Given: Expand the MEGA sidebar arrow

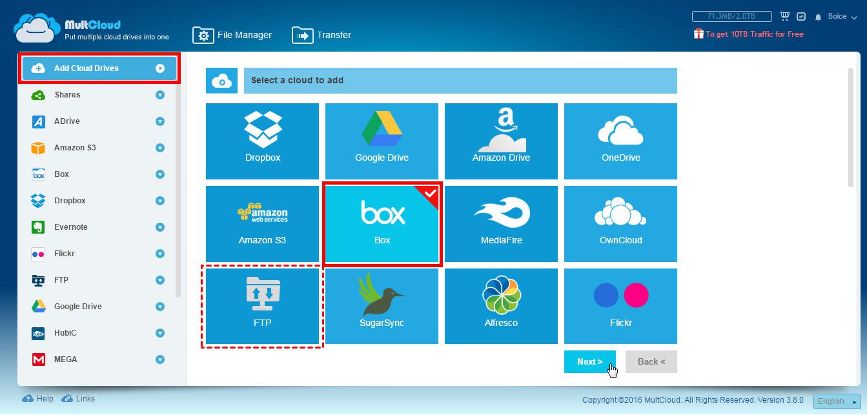Looking at the screenshot, I should point(160,359).
